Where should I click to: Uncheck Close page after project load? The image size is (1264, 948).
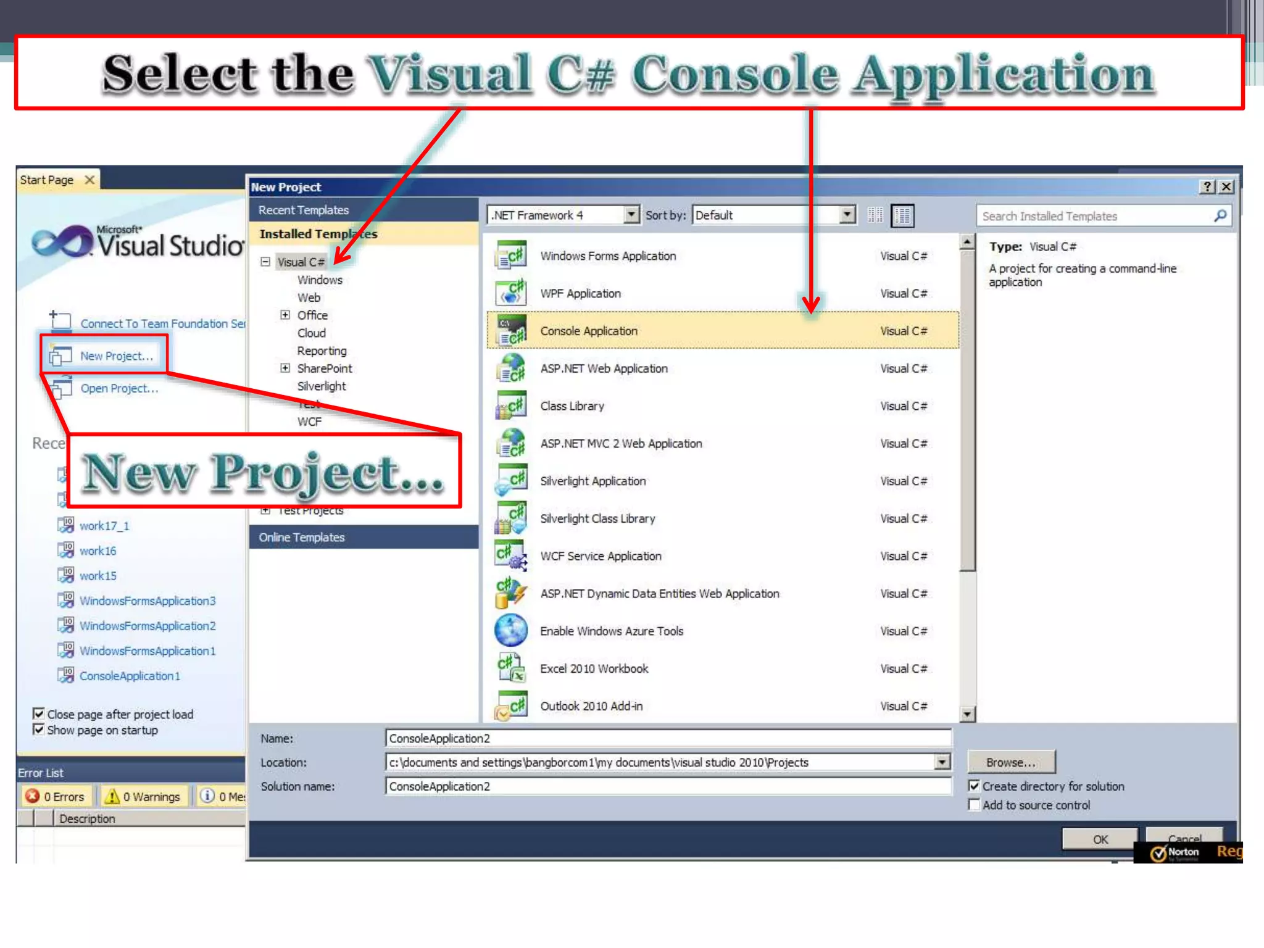(x=38, y=714)
